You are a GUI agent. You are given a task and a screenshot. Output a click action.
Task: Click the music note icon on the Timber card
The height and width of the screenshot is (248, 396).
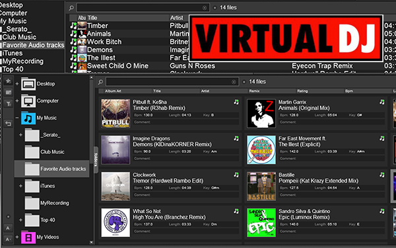pyautogui.click(x=236, y=102)
